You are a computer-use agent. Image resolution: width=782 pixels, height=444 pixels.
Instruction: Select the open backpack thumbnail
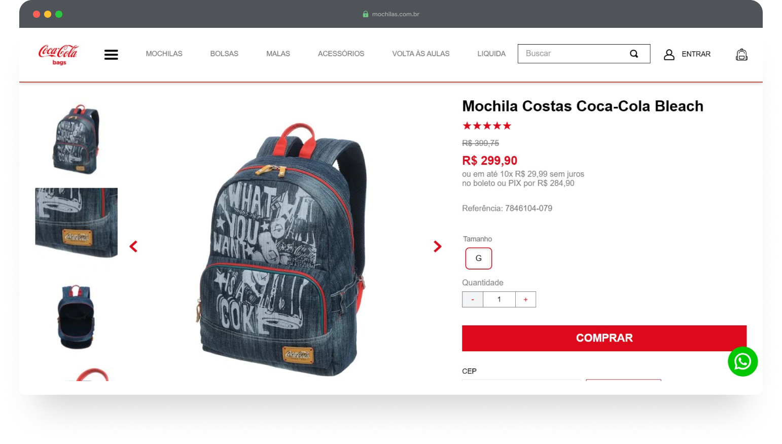[76, 316]
